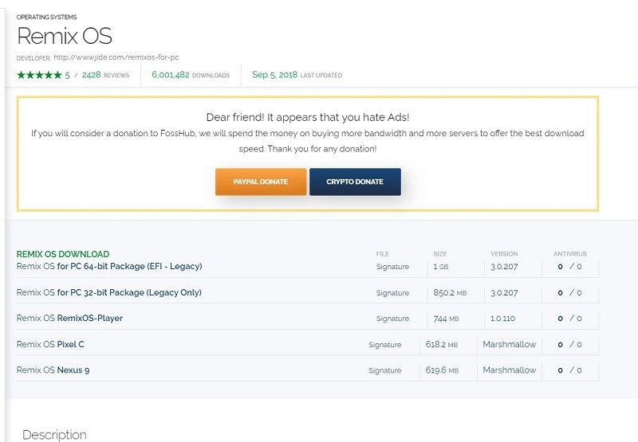
Task: Open Signature for the 64-bit package
Action: [x=392, y=267]
